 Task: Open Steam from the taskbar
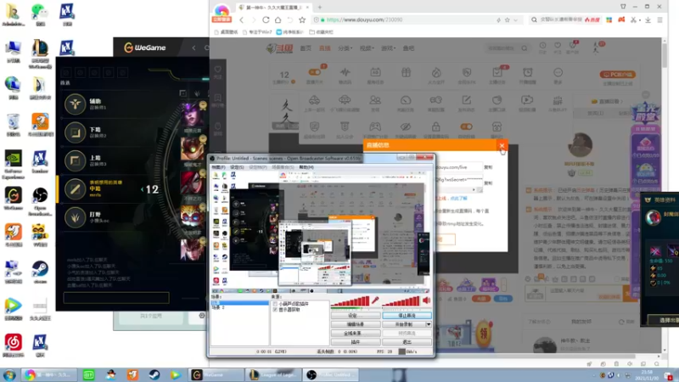[x=154, y=375]
